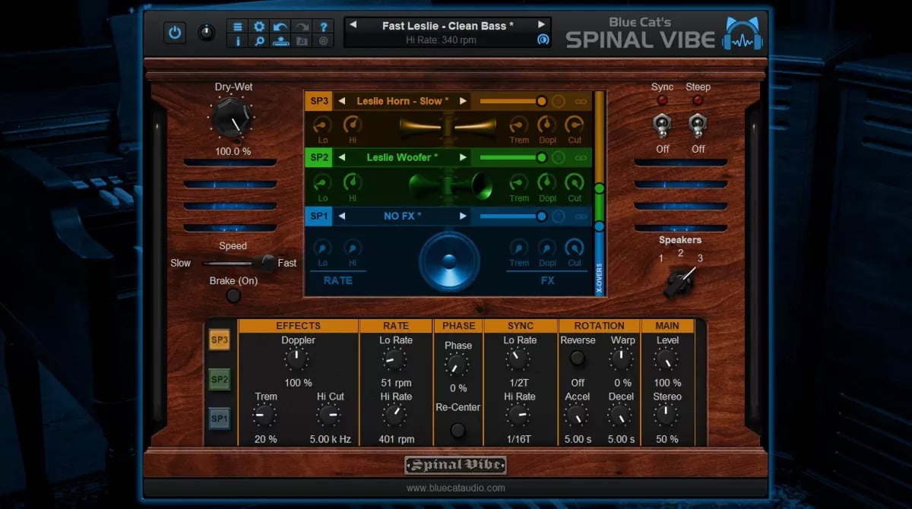912x509 pixels.
Task: Switch to SP3 tab in bottom panel
Action: [x=220, y=340]
